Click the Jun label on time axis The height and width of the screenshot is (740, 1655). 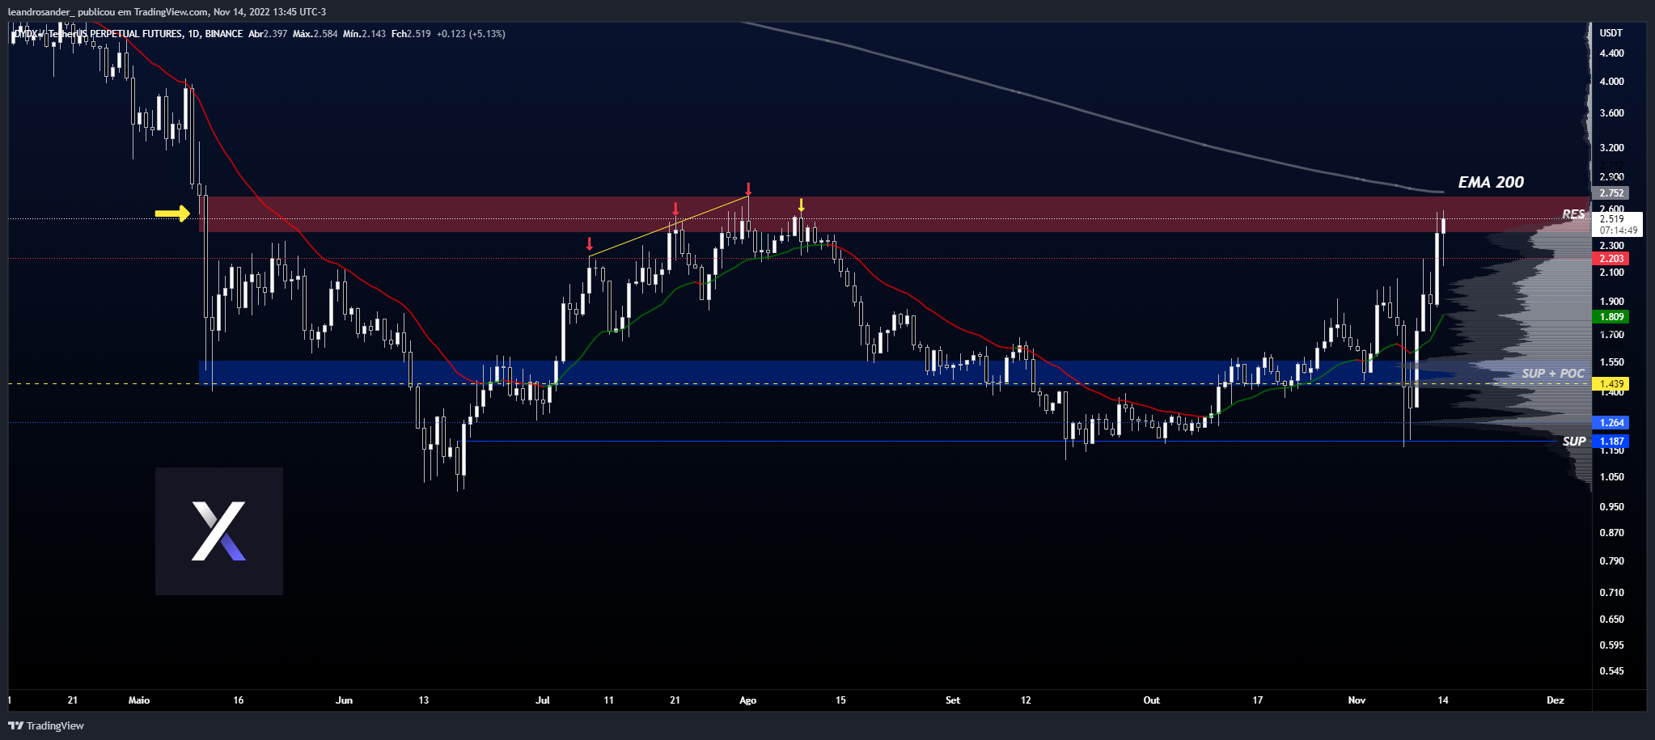pos(344,700)
